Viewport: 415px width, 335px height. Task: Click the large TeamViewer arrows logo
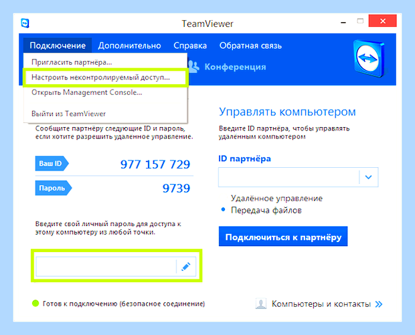click(x=369, y=58)
